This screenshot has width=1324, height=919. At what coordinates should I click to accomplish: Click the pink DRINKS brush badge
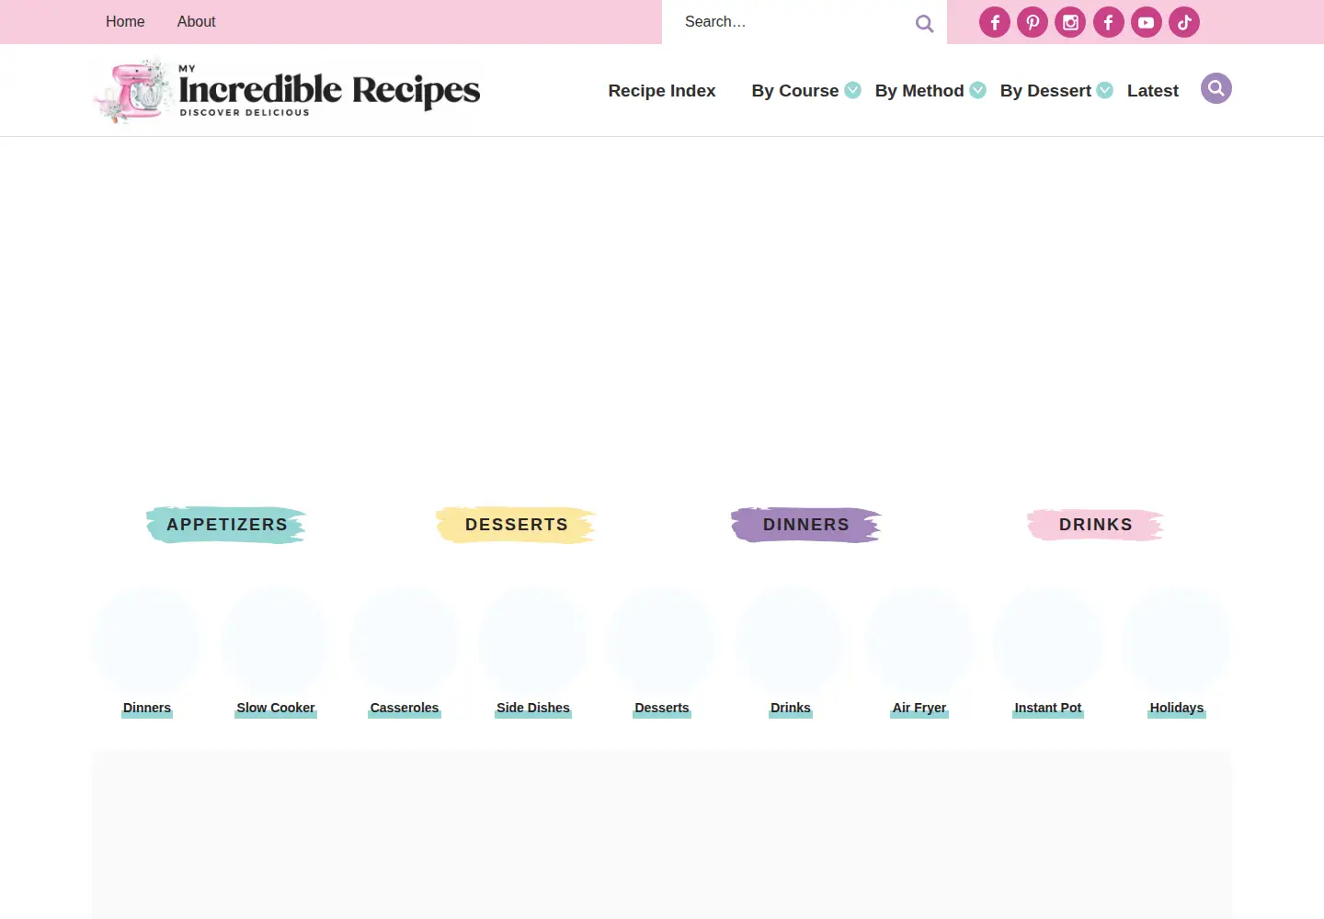coord(1095,525)
